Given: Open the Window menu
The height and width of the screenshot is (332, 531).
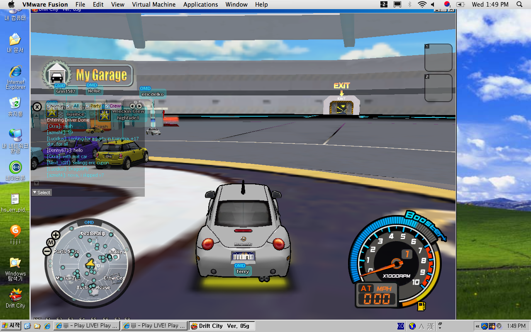Looking at the screenshot, I should point(236,5).
